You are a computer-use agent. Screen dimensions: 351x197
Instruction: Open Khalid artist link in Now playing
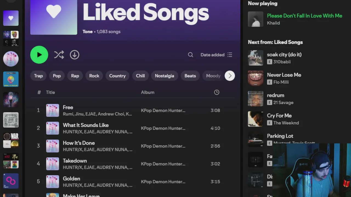(273, 23)
